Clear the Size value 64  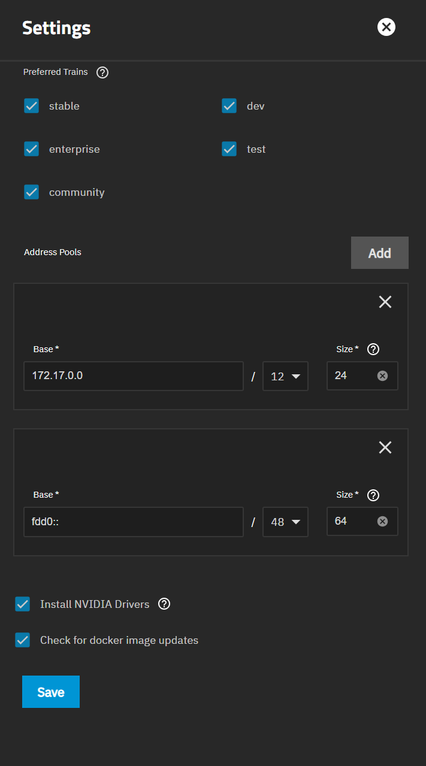[x=382, y=522]
